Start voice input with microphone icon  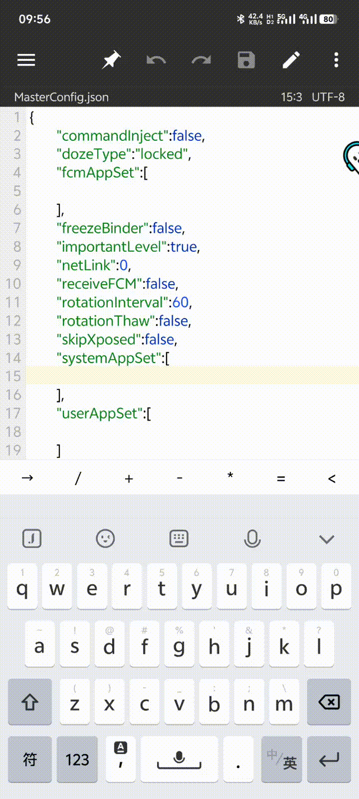[252, 539]
